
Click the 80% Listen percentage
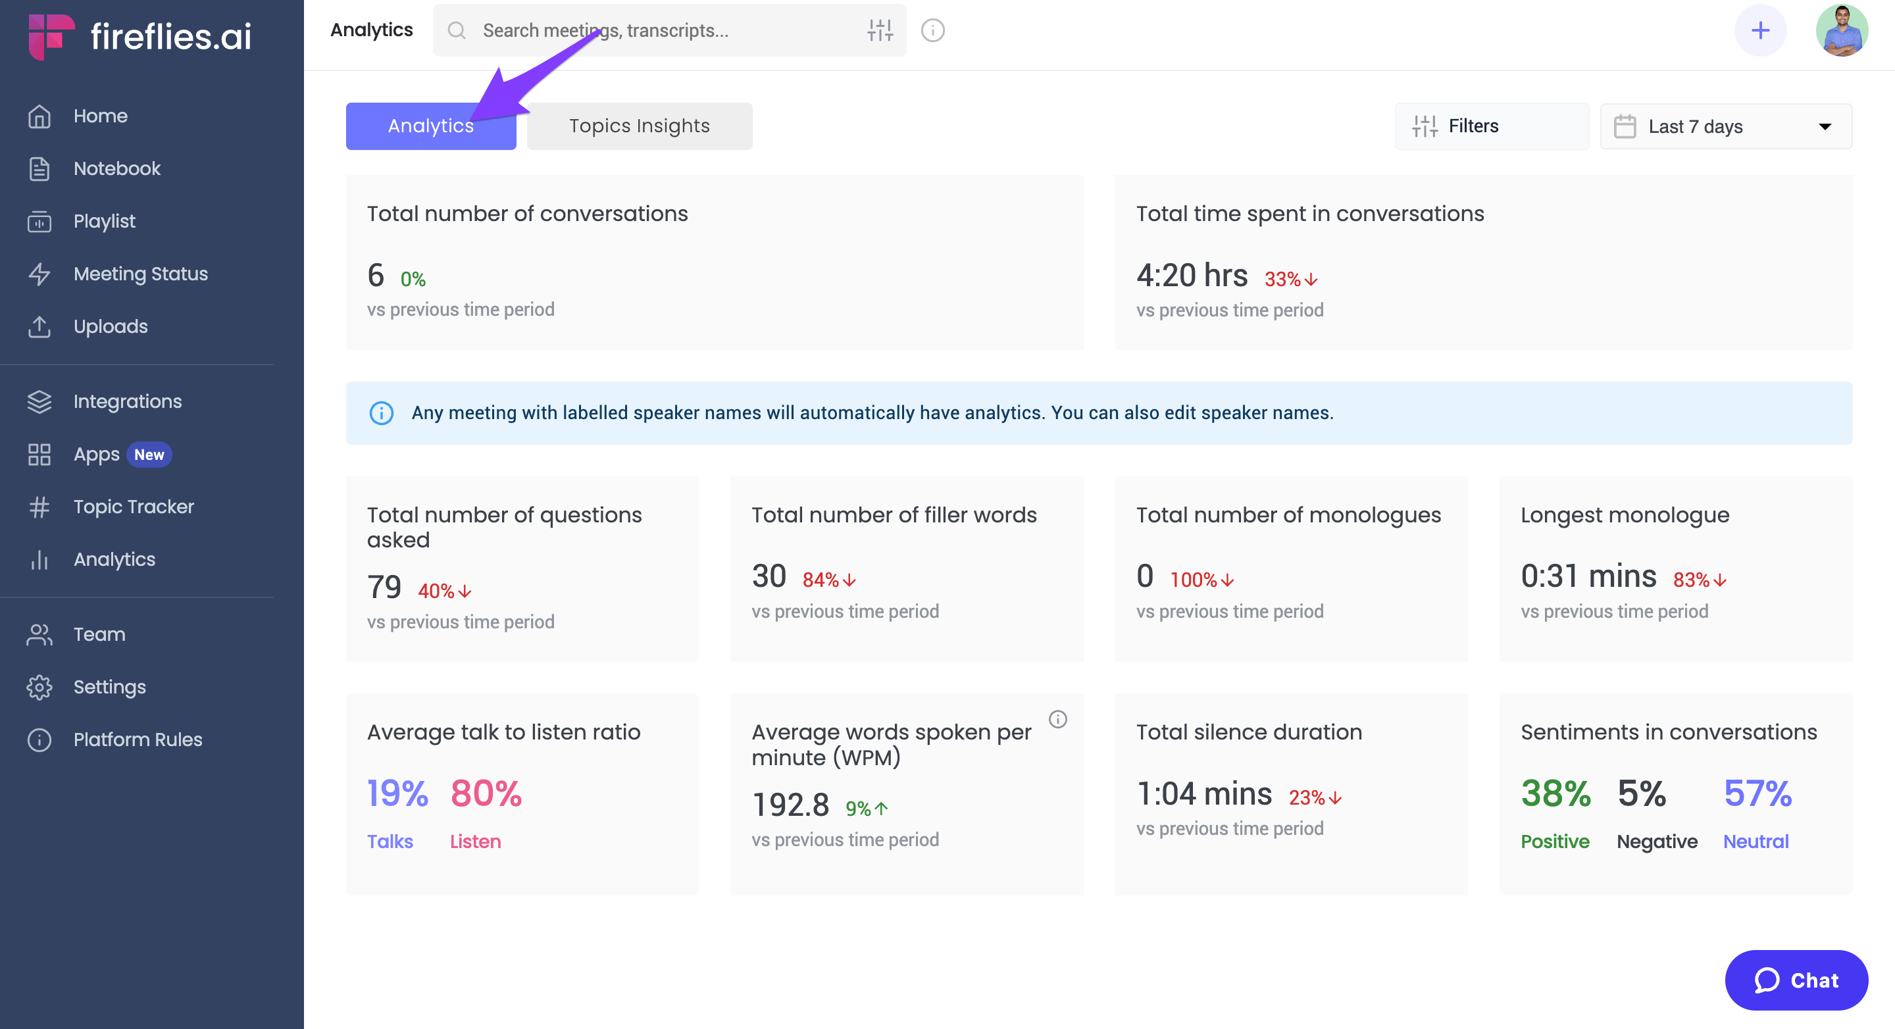[486, 794]
